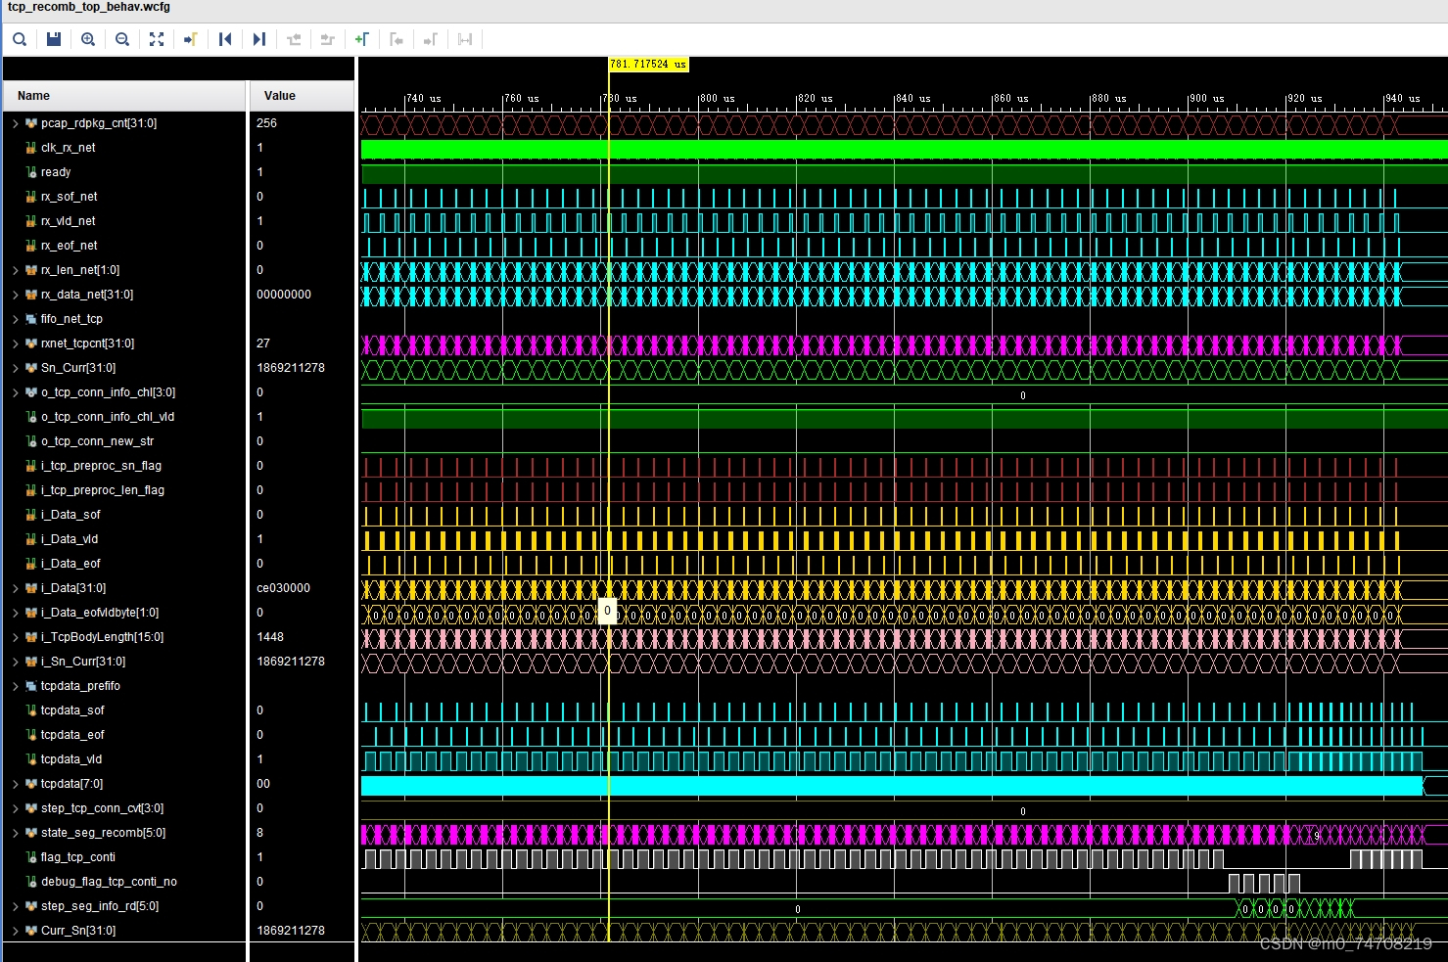Save the waveform configuration
Image resolution: width=1448 pixels, height=962 pixels.
pyautogui.click(x=54, y=39)
